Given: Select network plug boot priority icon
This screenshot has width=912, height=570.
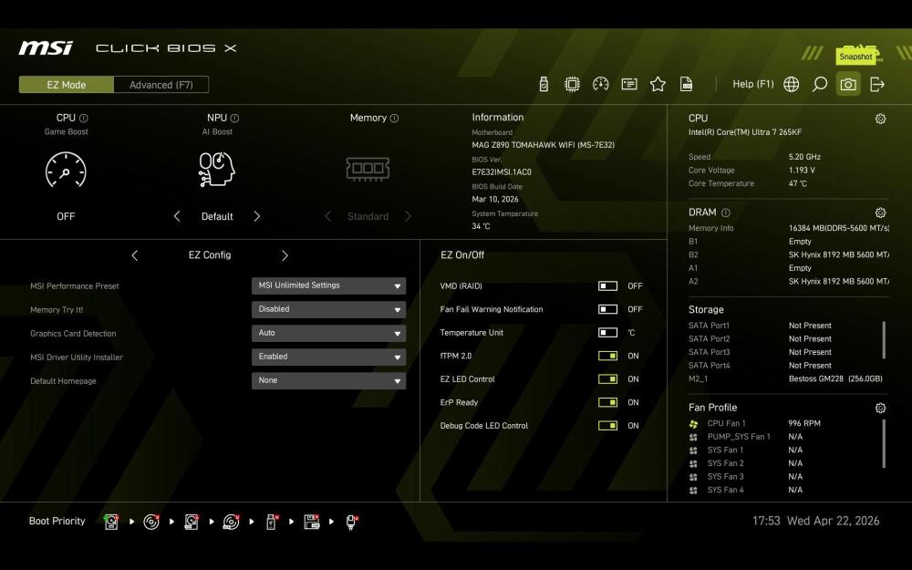Looking at the screenshot, I should (x=351, y=522).
